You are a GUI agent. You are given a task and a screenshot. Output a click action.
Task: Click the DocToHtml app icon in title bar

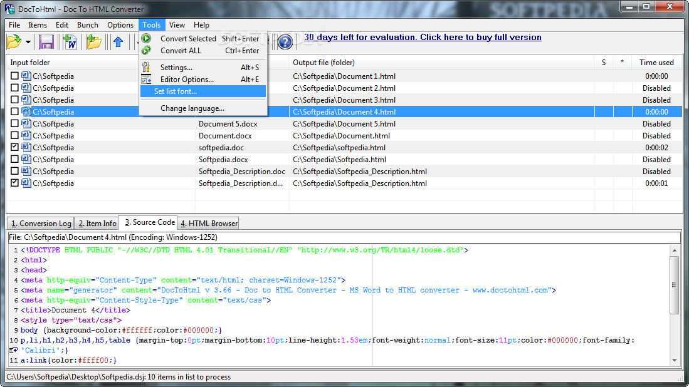[9, 9]
